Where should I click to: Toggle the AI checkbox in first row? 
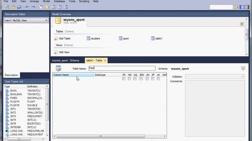point(158,79)
